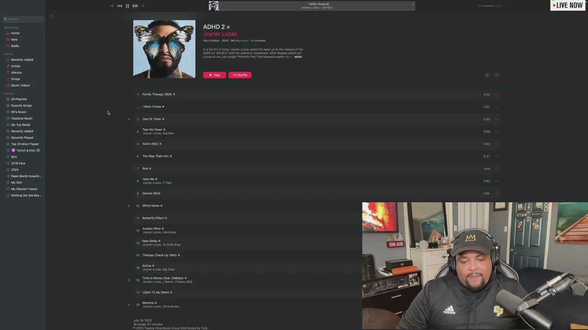Open more options for Tear Me Down
The width and height of the screenshot is (588, 330).
click(x=496, y=132)
